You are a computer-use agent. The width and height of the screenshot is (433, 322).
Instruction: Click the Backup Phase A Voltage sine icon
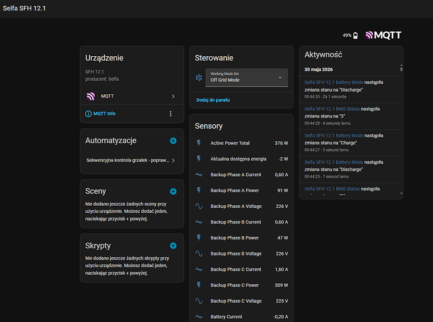tap(199, 206)
